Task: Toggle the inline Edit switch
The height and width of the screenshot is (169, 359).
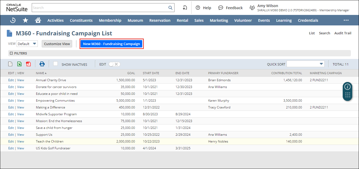Action: tap(114, 64)
